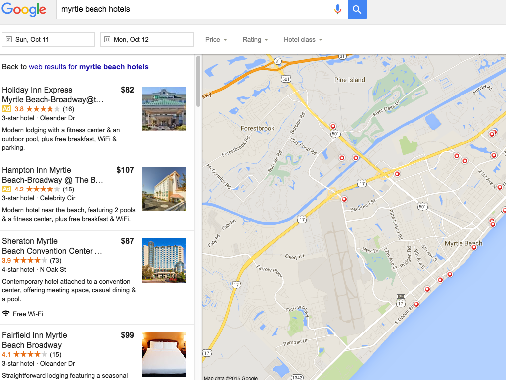The image size is (506, 380).
Task: Open the Rating filter dropdown
Action: point(255,40)
